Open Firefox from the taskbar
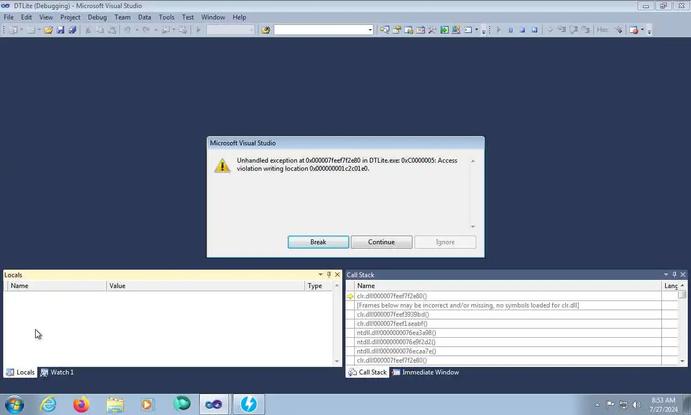The width and height of the screenshot is (691, 415). pyautogui.click(x=82, y=404)
